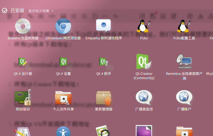Collapse results using arrow beside 显示较少结果
Viewport: 213px width, 136px height.
tap(52, 11)
